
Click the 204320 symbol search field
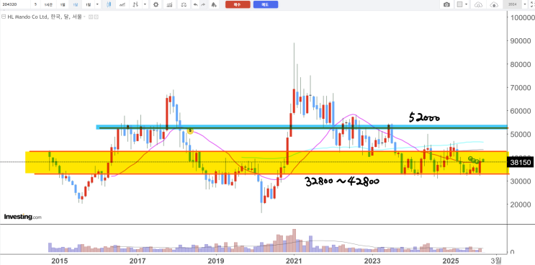15,4
